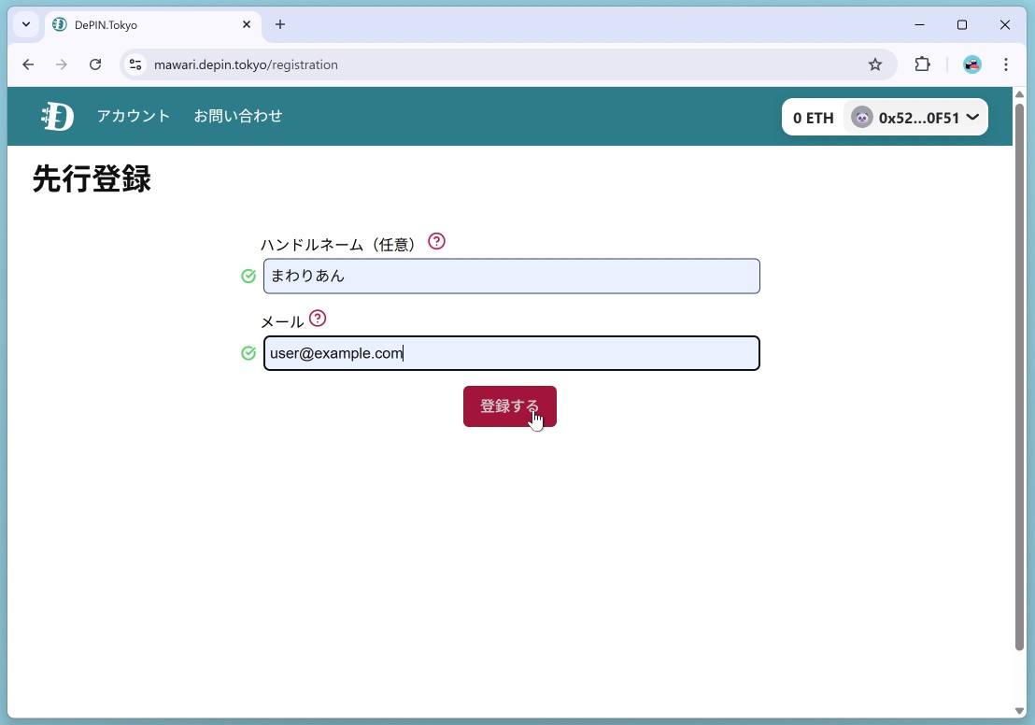Image resolution: width=1035 pixels, height=725 pixels.
Task: Click the wallet avatar icon
Action: [x=861, y=118]
